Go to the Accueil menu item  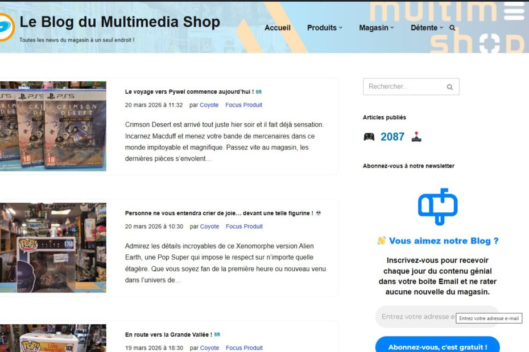click(x=278, y=28)
